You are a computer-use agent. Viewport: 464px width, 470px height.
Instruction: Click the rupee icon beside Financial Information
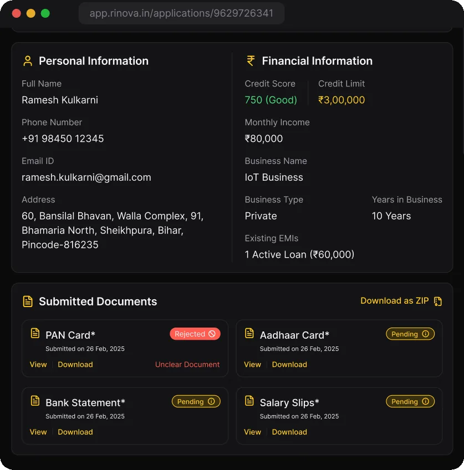pyautogui.click(x=251, y=61)
